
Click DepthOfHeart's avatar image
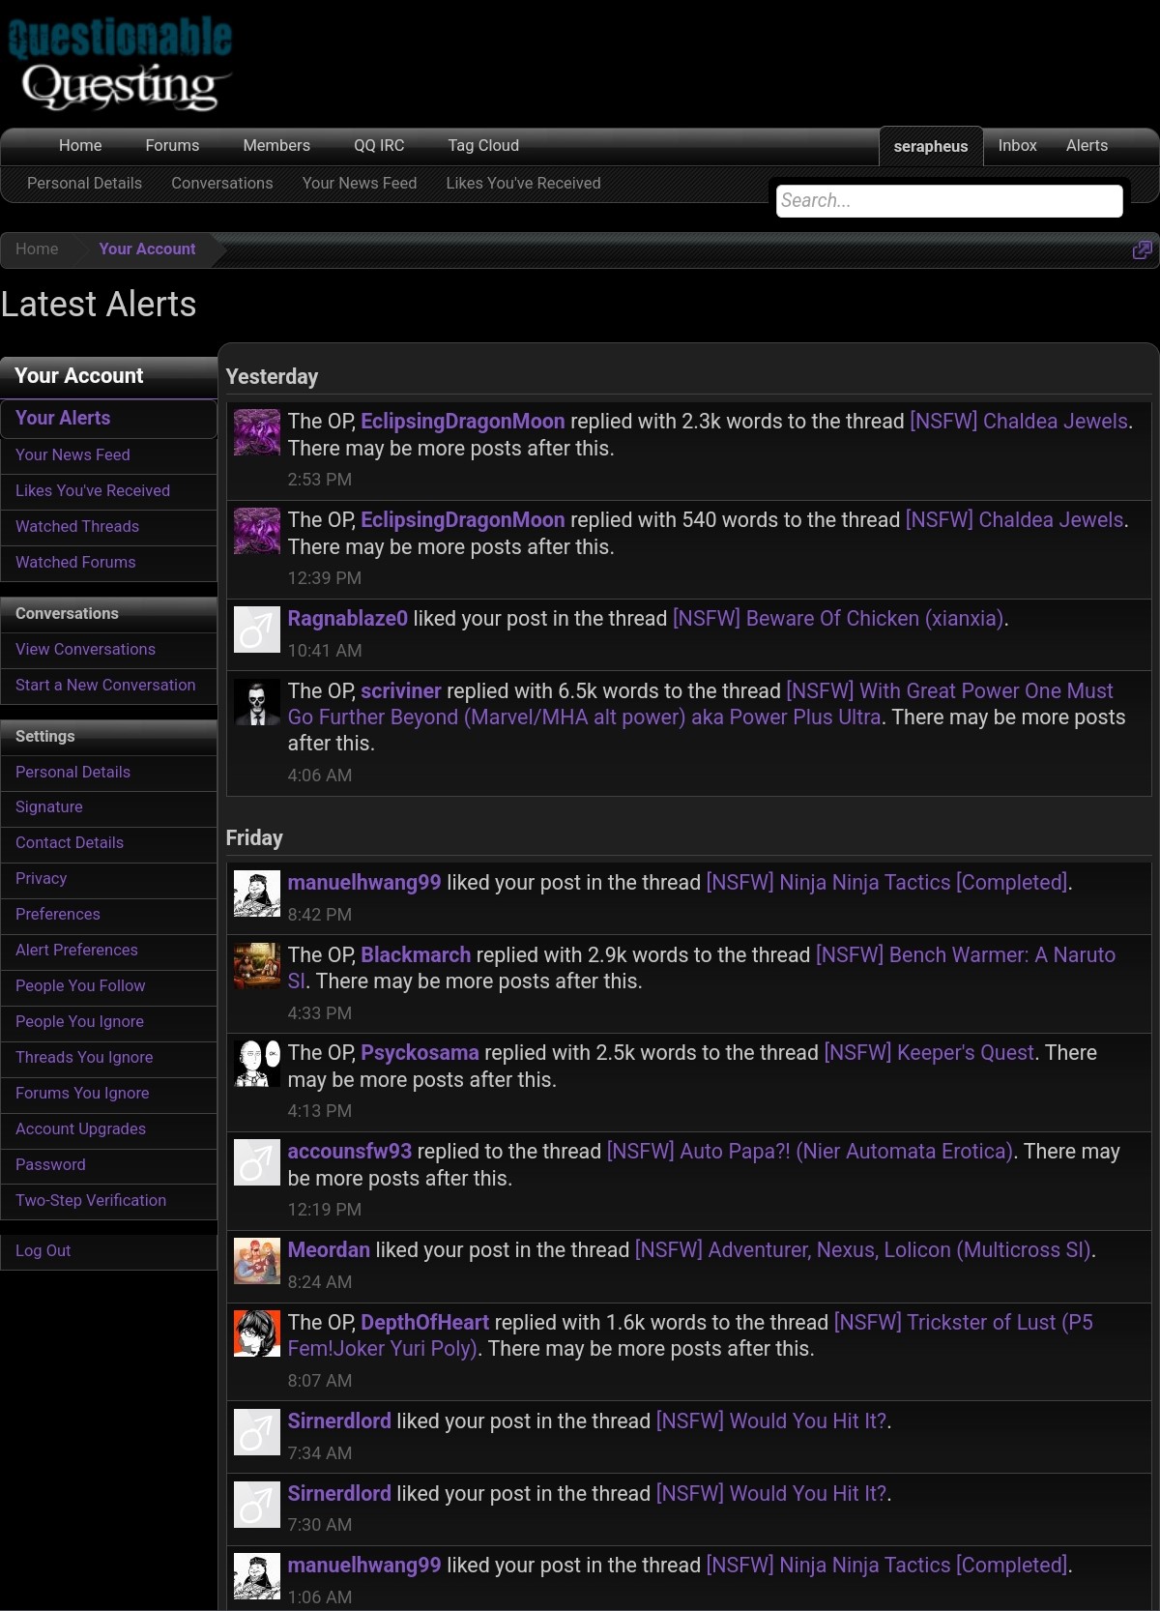[x=257, y=1334]
